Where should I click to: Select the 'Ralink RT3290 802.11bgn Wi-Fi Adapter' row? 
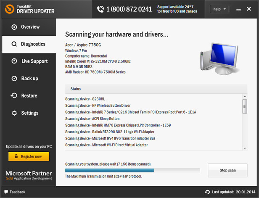pos(153,132)
